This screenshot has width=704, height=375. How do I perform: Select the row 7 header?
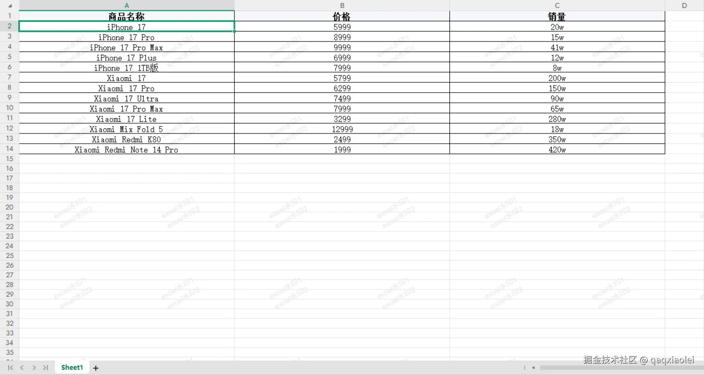[x=10, y=77]
